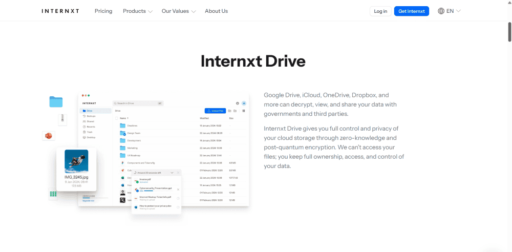
Task: Click the green spreadsheet file icon
Action: pyautogui.click(x=53, y=194)
